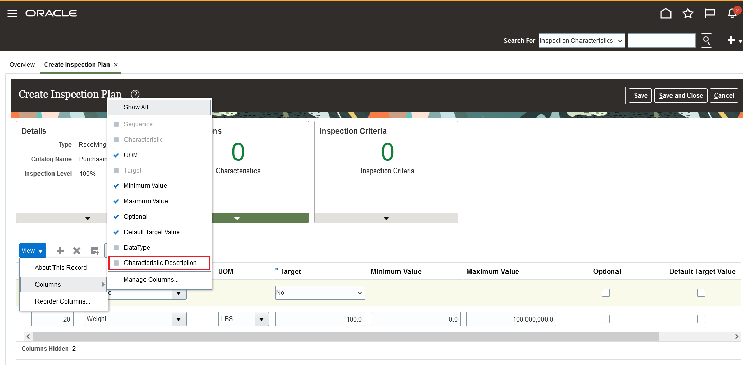The height and width of the screenshot is (377, 743).
Task: Choose Reorder Columns... menu item
Action: [x=64, y=301]
